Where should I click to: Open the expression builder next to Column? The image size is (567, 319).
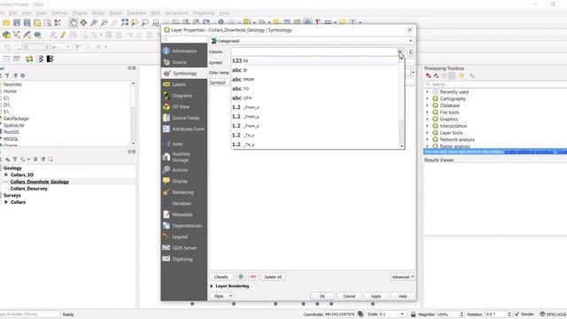tap(411, 52)
